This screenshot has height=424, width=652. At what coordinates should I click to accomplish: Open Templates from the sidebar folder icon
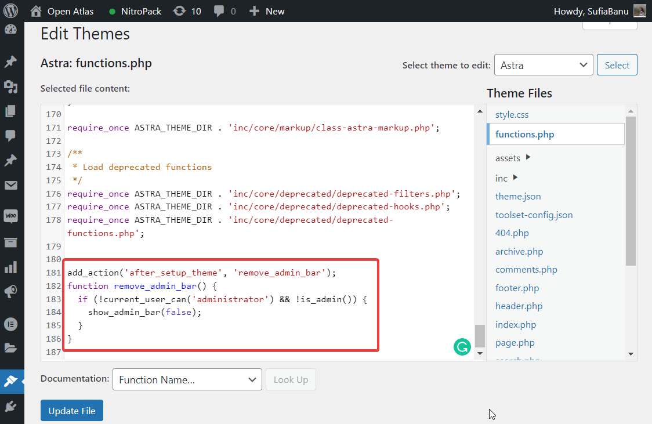tap(11, 348)
